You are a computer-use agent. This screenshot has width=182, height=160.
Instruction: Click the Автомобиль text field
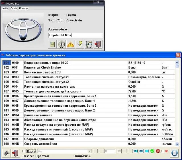75,35
